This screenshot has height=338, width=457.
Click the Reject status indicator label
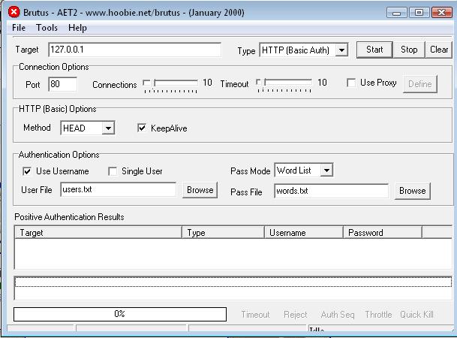(x=295, y=315)
